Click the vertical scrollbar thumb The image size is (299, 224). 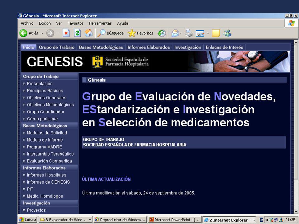(296, 111)
